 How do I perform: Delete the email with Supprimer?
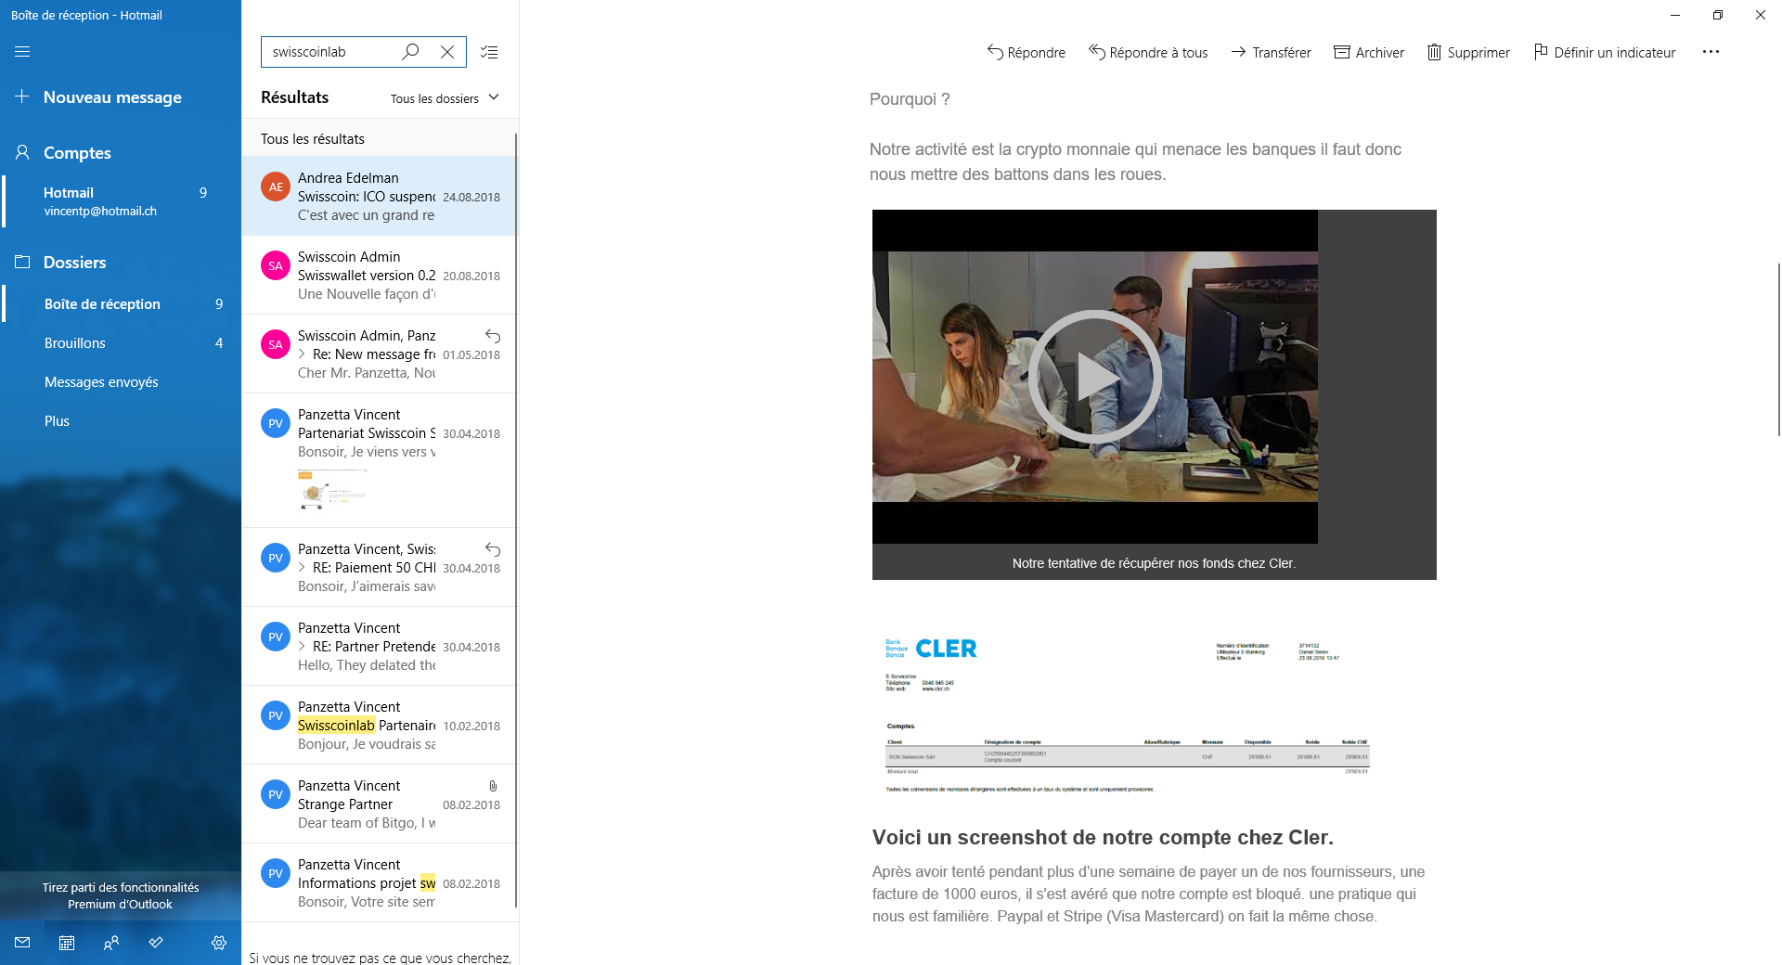pyautogui.click(x=1468, y=53)
